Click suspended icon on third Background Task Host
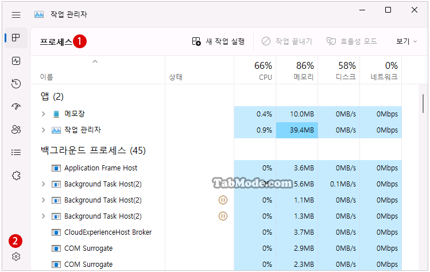 (223, 216)
